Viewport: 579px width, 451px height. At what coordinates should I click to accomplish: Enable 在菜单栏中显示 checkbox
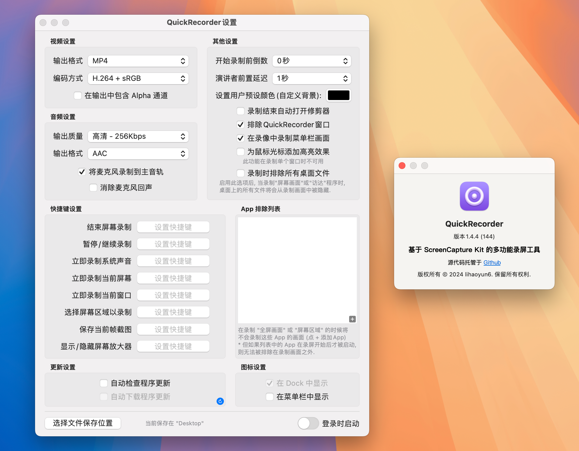click(270, 397)
